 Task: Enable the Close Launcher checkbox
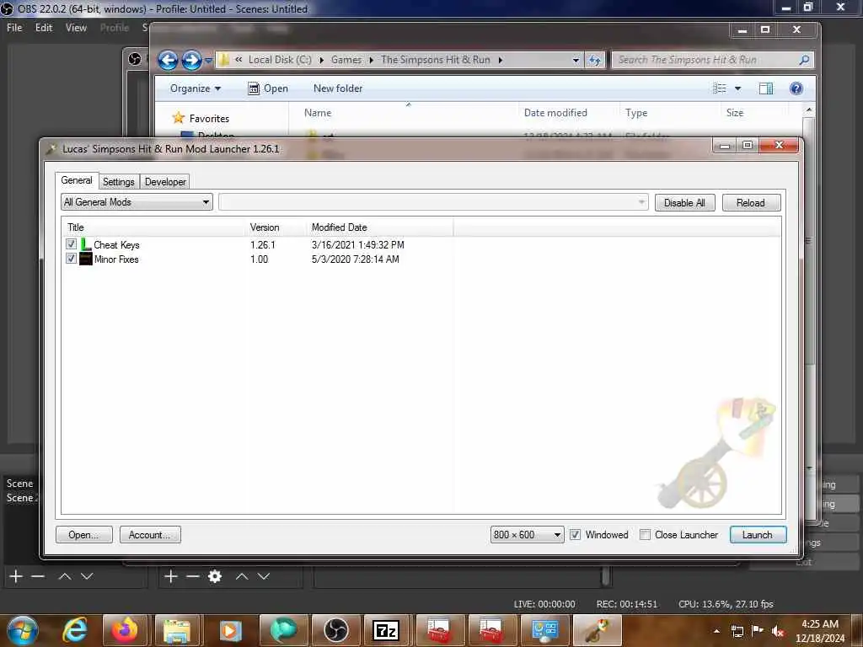click(x=645, y=535)
